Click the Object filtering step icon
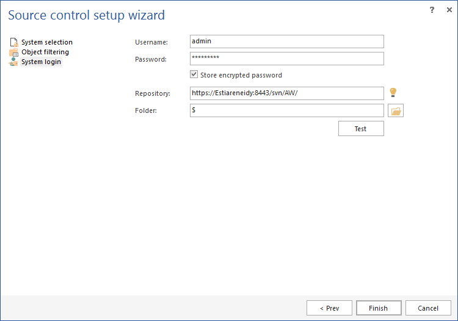458x321 pixels. (x=13, y=52)
